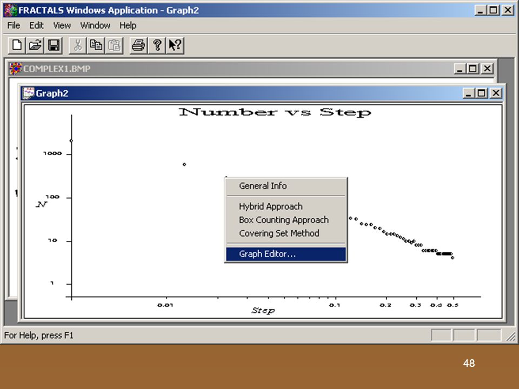Image resolution: width=519 pixels, height=389 pixels.
Task: Open the File menu
Action: (x=14, y=25)
